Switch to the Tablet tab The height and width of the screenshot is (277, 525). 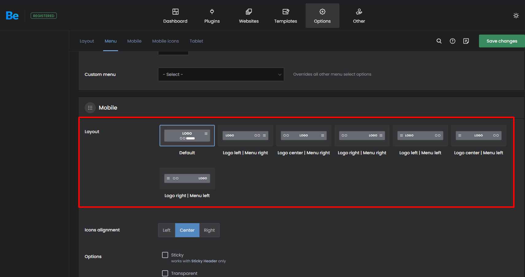pyautogui.click(x=196, y=41)
